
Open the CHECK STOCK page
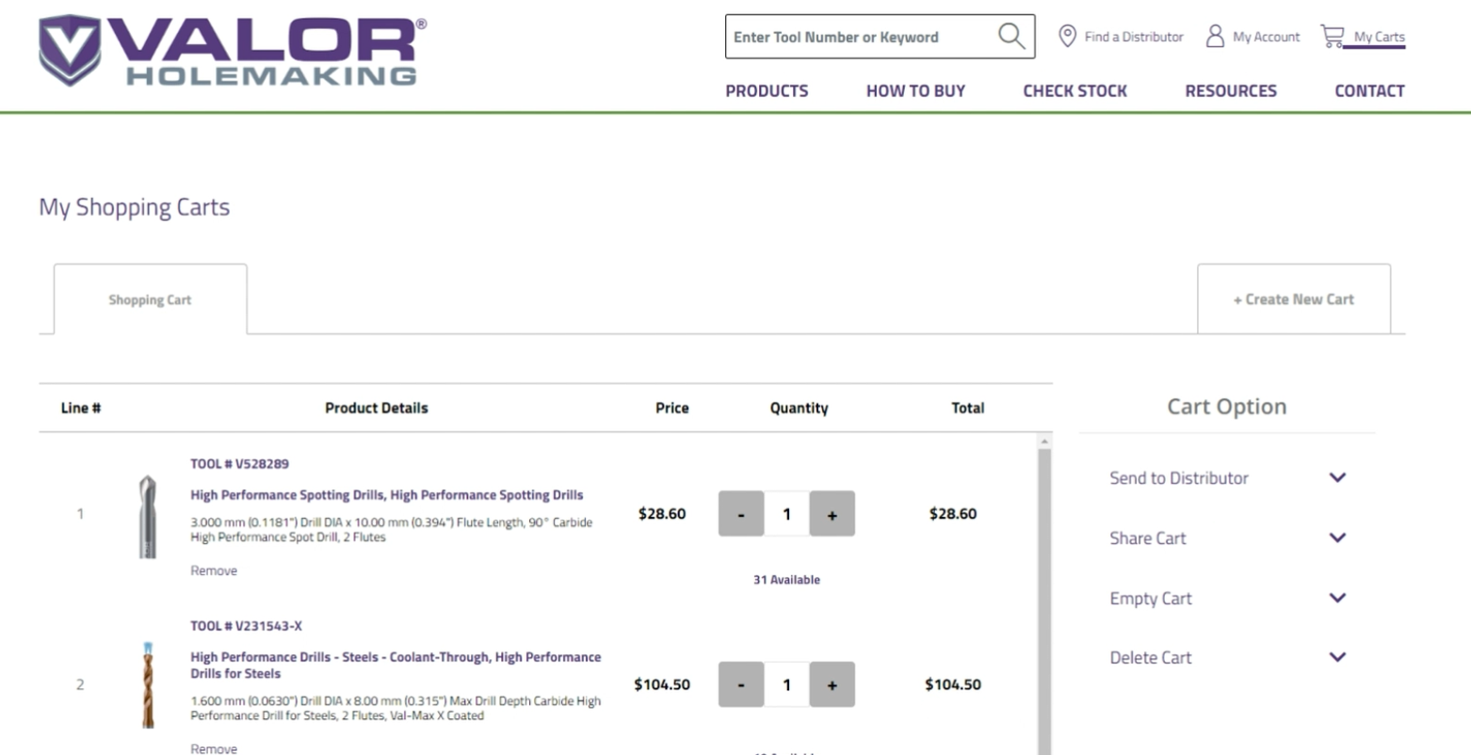coord(1075,90)
